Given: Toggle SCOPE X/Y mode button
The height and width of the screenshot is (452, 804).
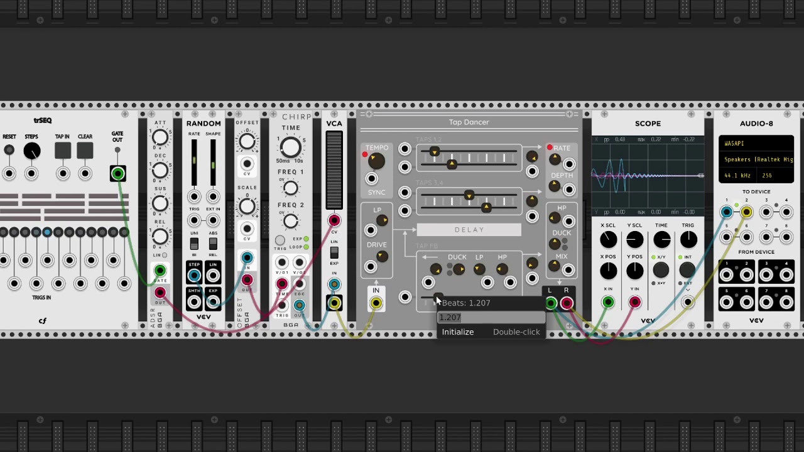Looking at the screenshot, I should [x=660, y=270].
